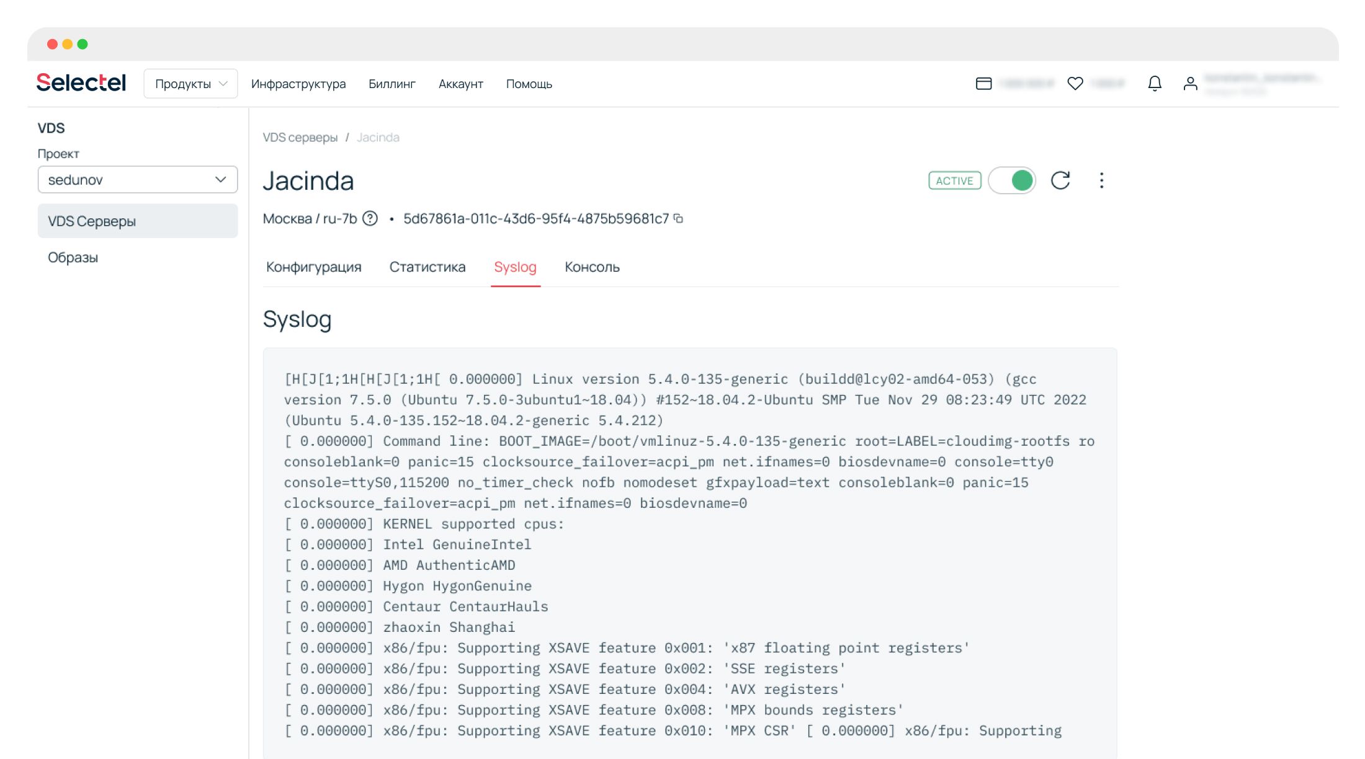Reboot server with the refresh icon
The image size is (1365, 759).
(x=1060, y=180)
